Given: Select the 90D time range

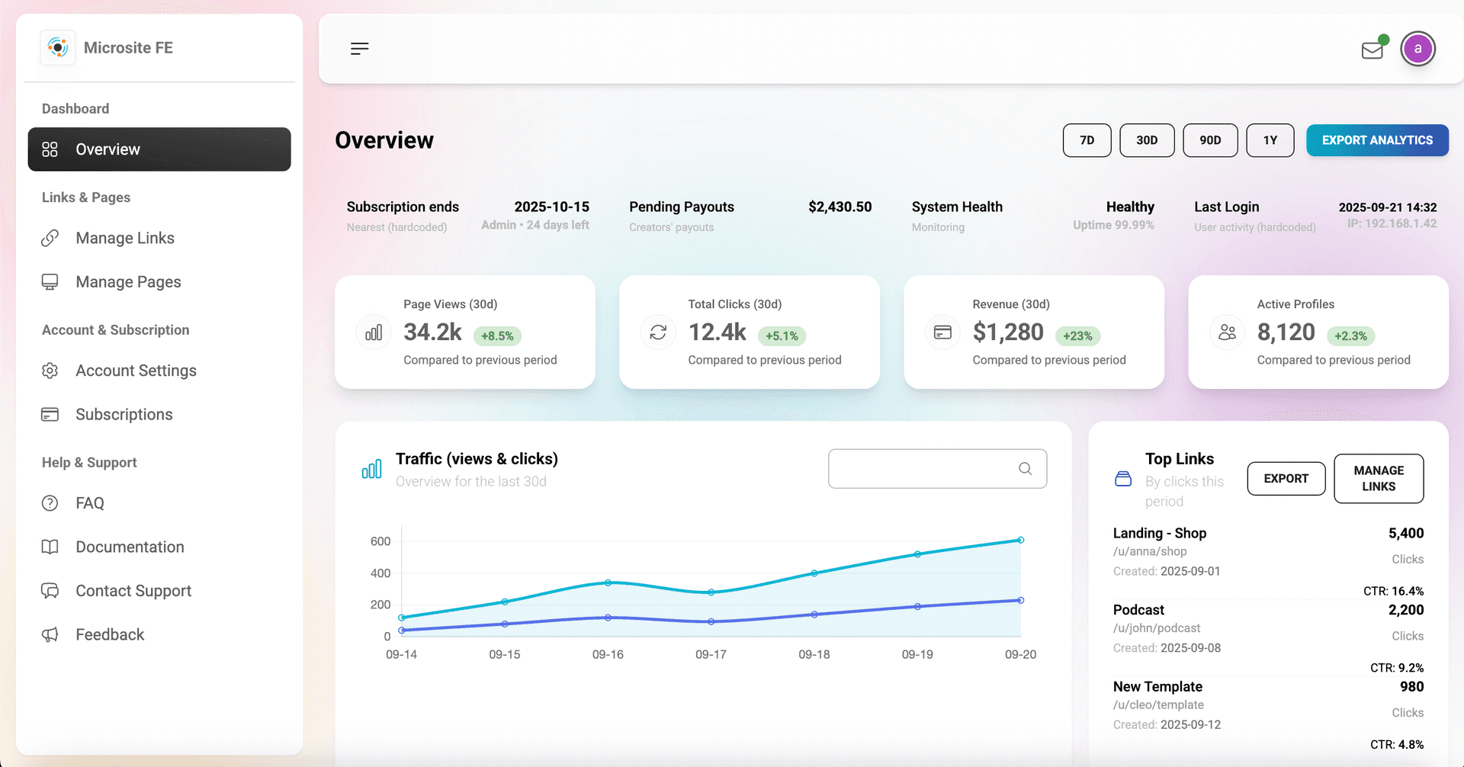Looking at the screenshot, I should [x=1209, y=140].
